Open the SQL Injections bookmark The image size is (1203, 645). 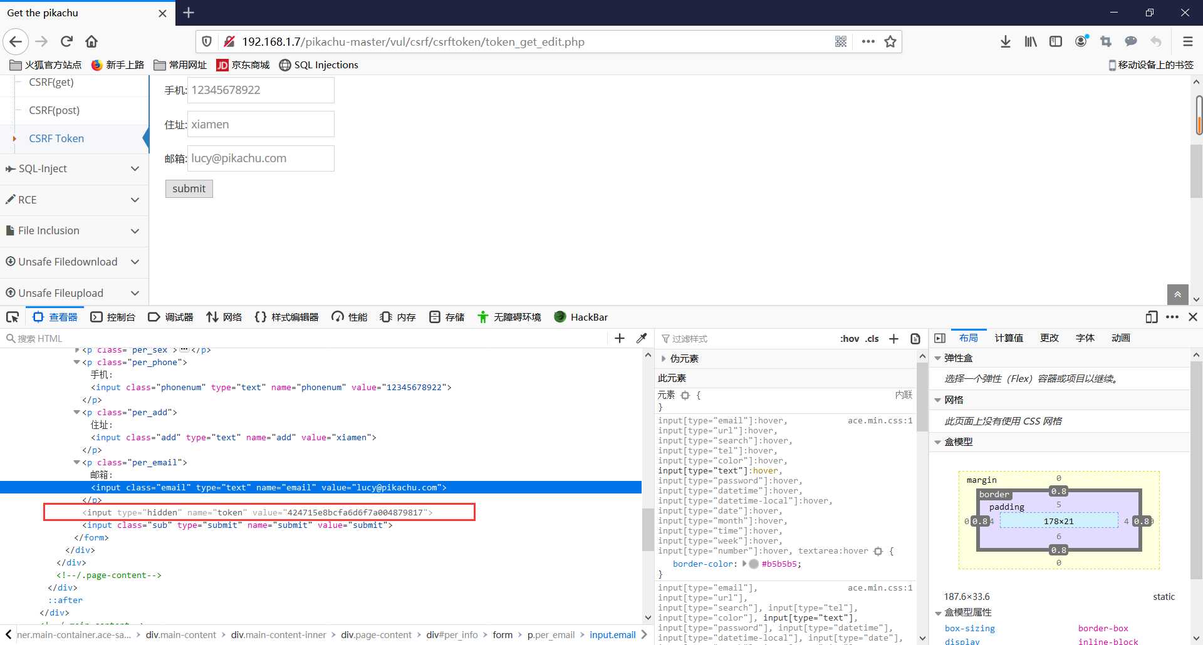[319, 65]
